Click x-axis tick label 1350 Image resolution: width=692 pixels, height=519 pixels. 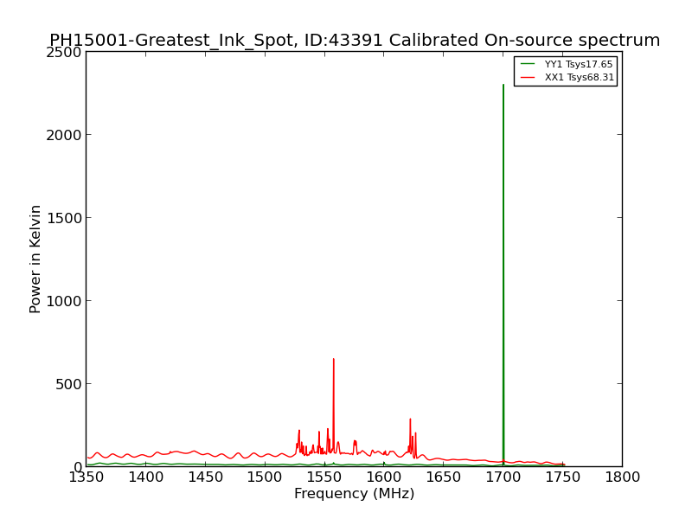[86, 477]
